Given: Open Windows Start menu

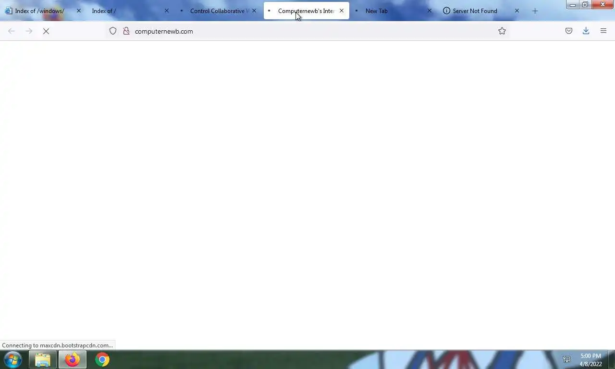Looking at the screenshot, I should click(x=13, y=359).
